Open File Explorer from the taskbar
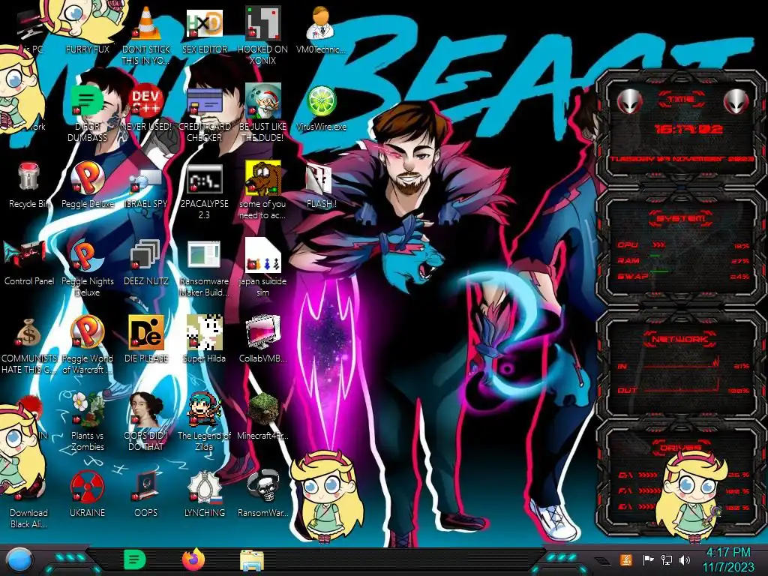 (252, 560)
